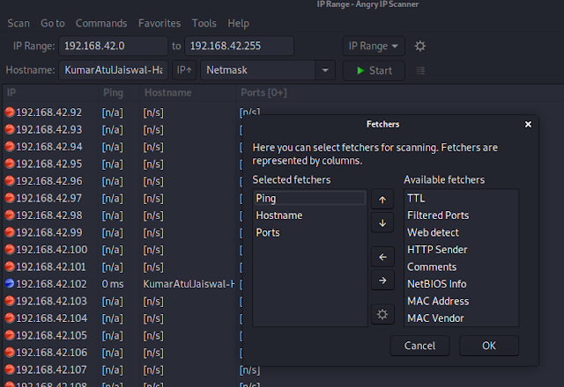This screenshot has height=387, width=564.
Task: Select HTTP Sender in Available fetchers
Action: [x=461, y=250]
